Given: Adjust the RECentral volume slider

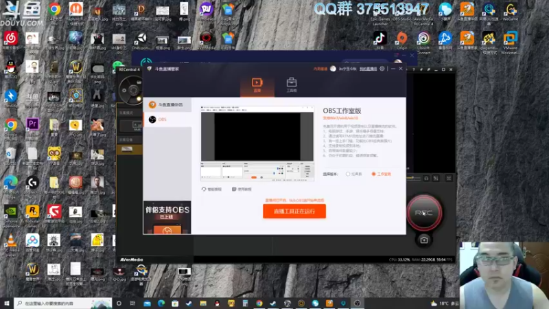Looking at the screenshot, I should (413, 179).
